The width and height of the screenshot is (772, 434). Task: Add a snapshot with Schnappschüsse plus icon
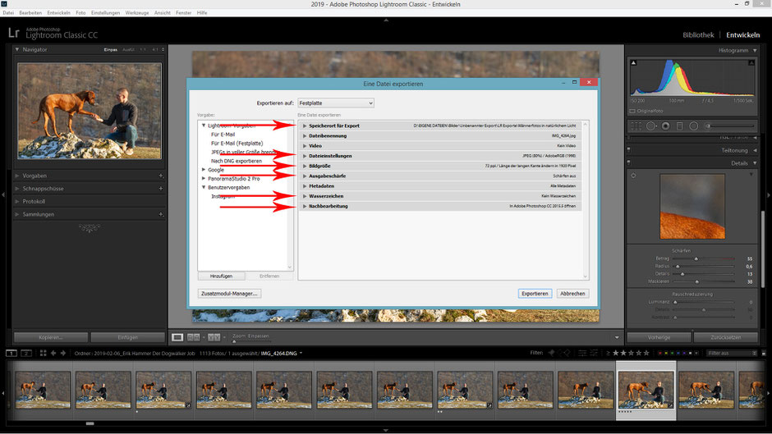[161, 189]
